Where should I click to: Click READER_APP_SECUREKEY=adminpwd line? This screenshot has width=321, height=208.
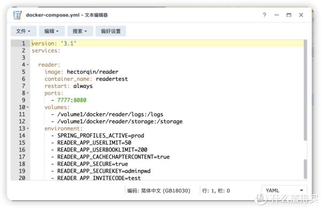coord(104,171)
